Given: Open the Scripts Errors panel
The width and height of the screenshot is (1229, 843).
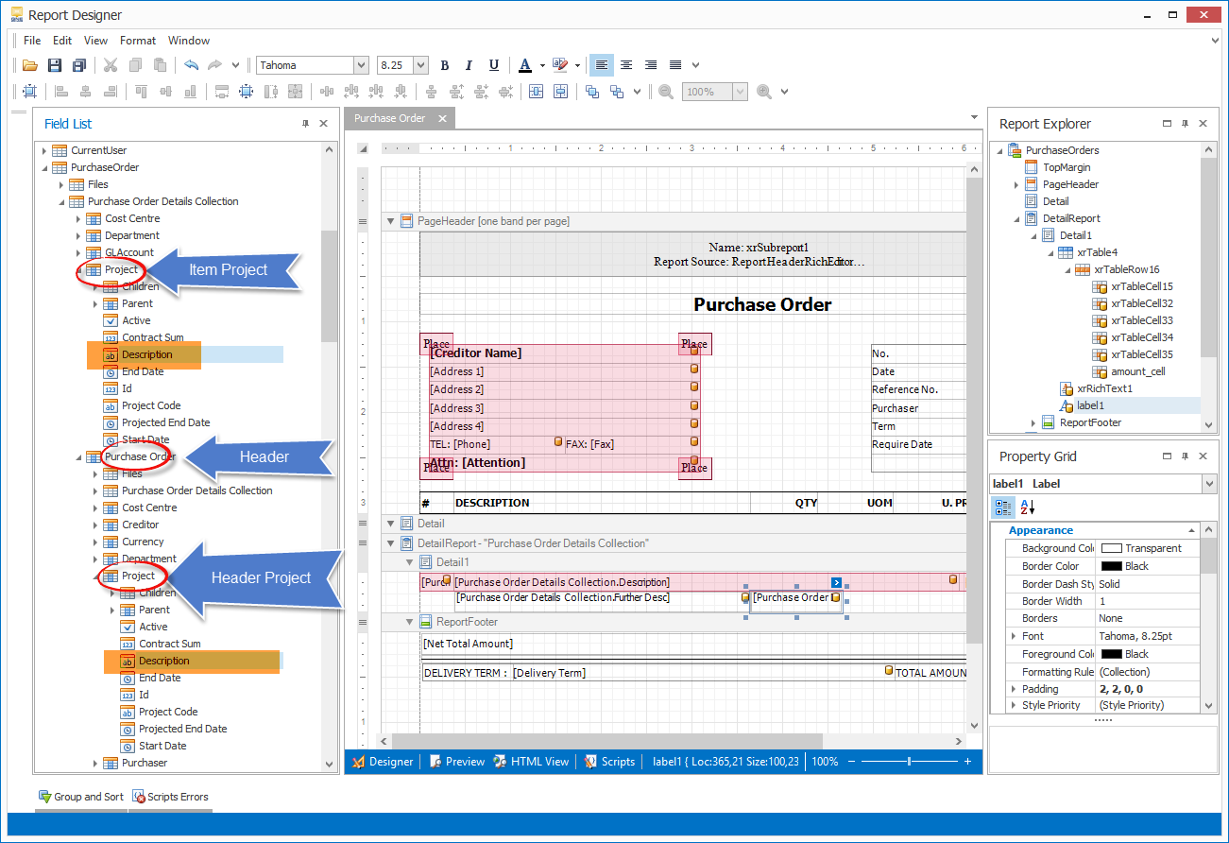Looking at the screenshot, I should [x=171, y=797].
